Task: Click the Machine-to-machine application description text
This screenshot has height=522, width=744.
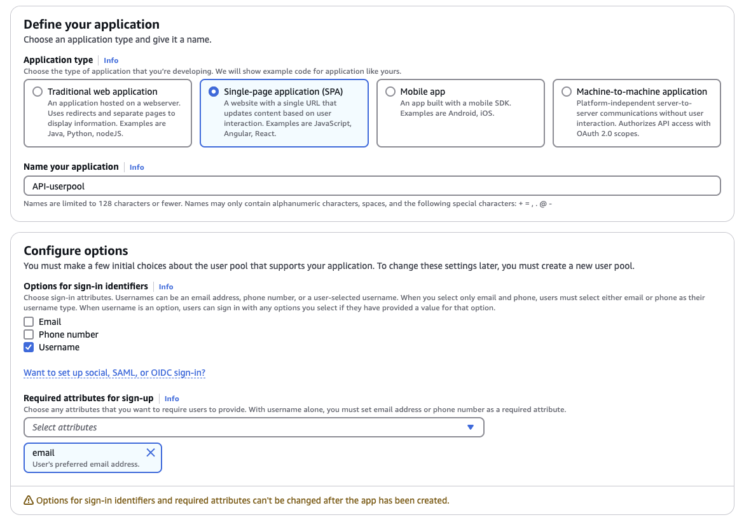Action: (x=644, y=118)
